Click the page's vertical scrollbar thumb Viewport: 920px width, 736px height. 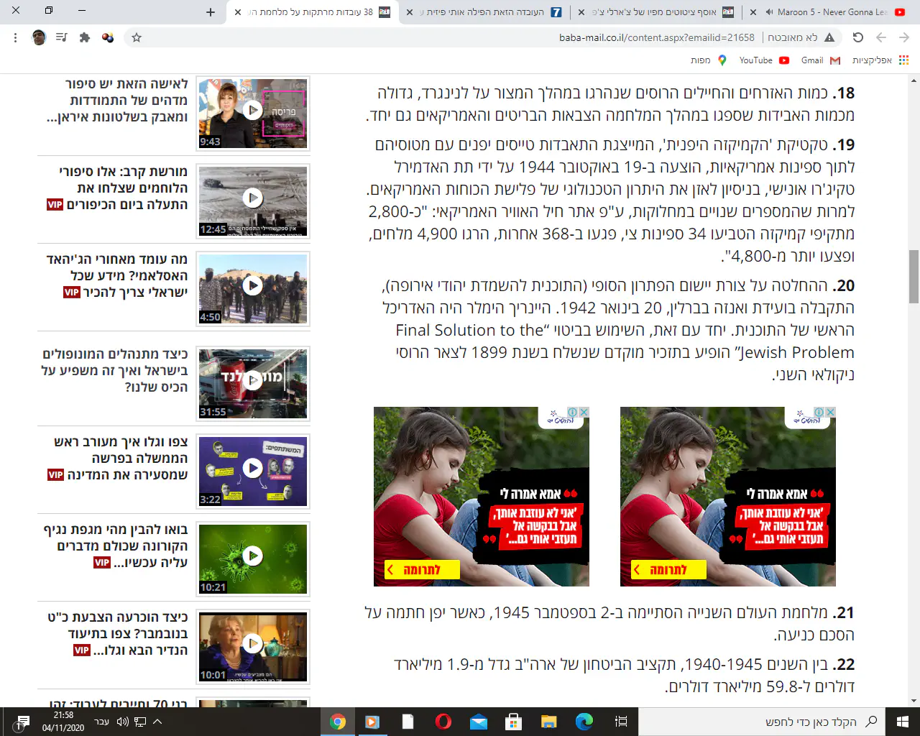pos(914,277)
